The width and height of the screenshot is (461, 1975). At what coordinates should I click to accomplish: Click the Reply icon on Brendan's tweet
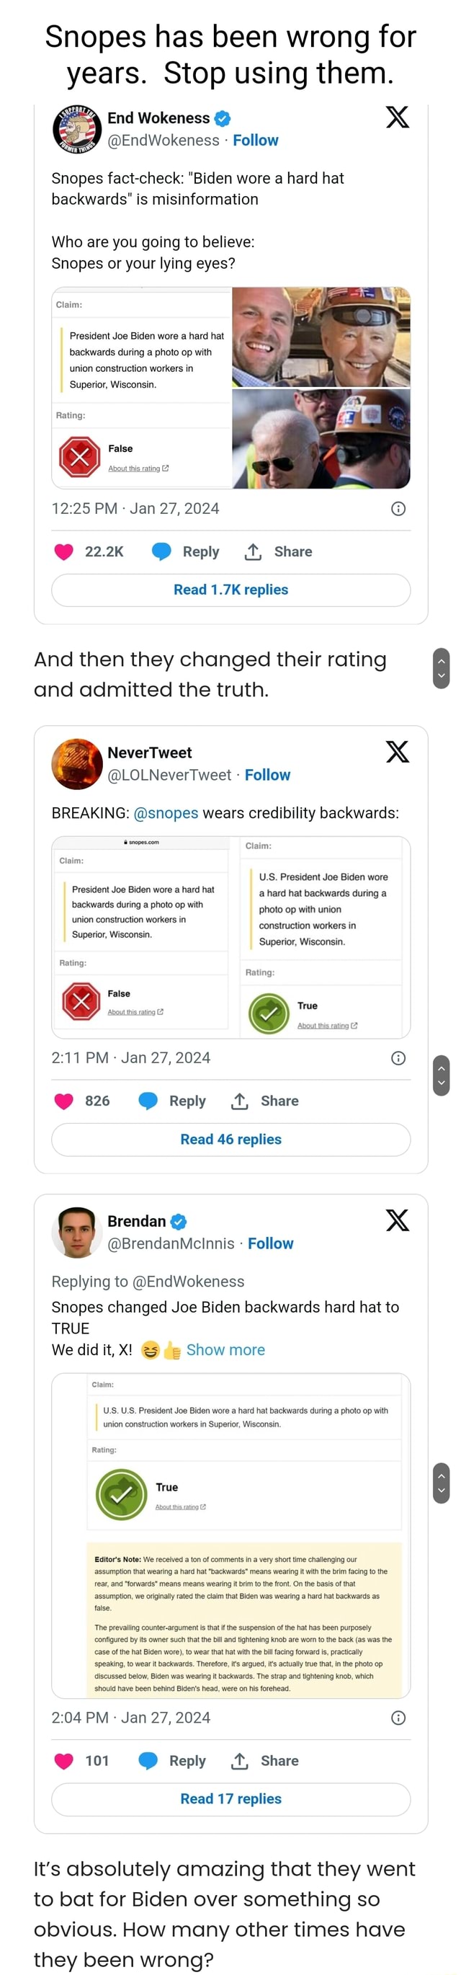pos(148,1760)
